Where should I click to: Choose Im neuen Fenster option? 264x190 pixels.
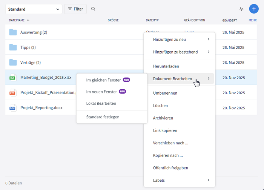click(x=102, y=92)
